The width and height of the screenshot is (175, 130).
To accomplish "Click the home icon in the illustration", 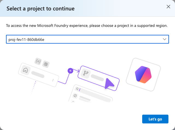I will pyautogui.click(x=25, y=70).
